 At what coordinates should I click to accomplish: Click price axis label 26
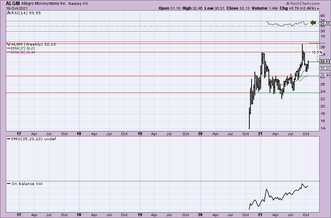pos(323,84)
